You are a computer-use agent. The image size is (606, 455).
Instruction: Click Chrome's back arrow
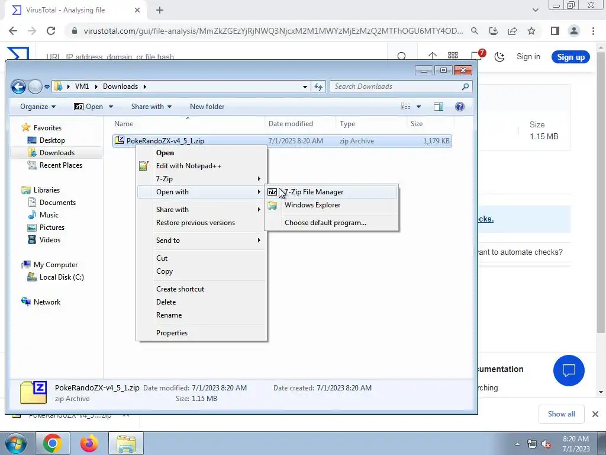point(13,31)
